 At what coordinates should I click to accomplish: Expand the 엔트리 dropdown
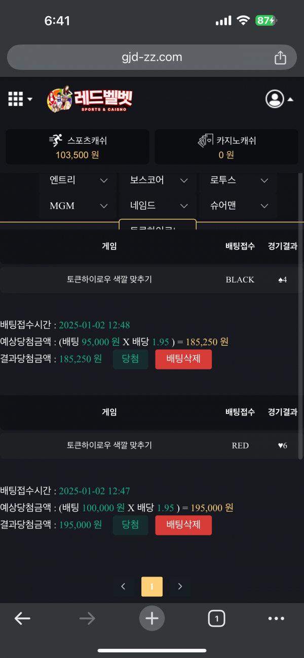(79, 180)
